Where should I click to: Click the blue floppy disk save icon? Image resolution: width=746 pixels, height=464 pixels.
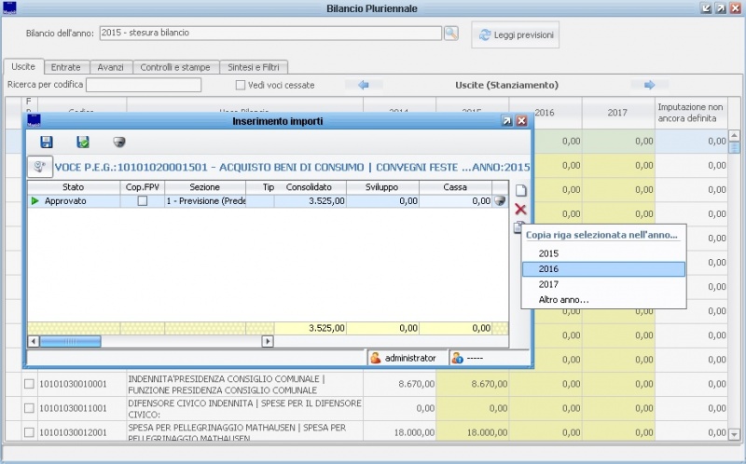[47, 142]
